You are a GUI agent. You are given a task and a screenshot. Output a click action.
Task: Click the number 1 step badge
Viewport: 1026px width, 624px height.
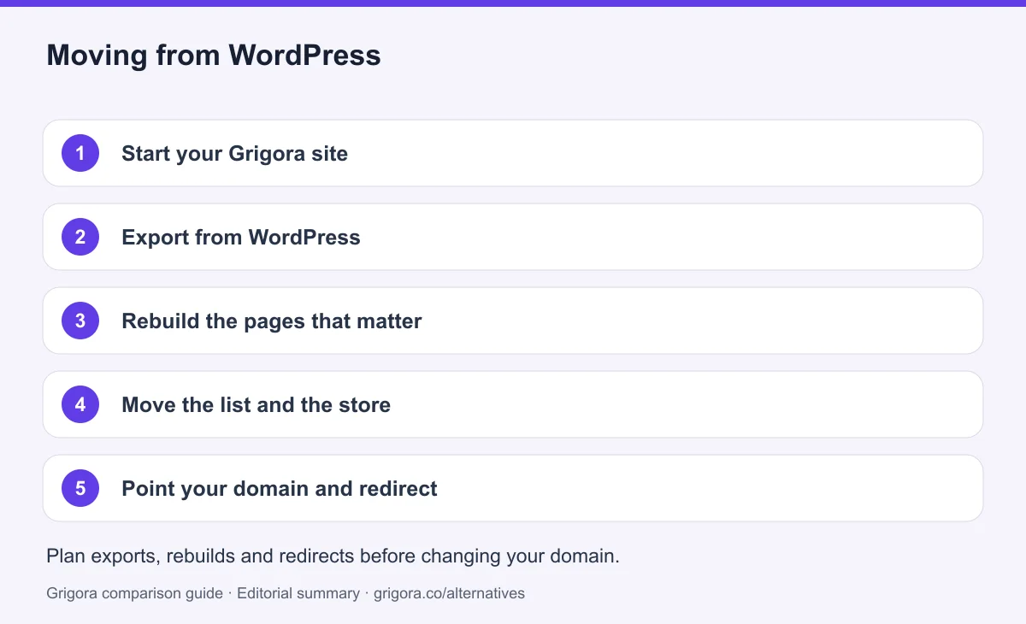(x=80, y=153)
